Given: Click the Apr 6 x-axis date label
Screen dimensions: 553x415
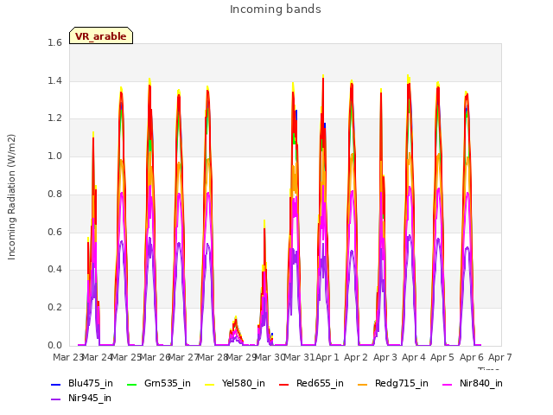Looking at the screenshot, I should (x=472, y=357).
